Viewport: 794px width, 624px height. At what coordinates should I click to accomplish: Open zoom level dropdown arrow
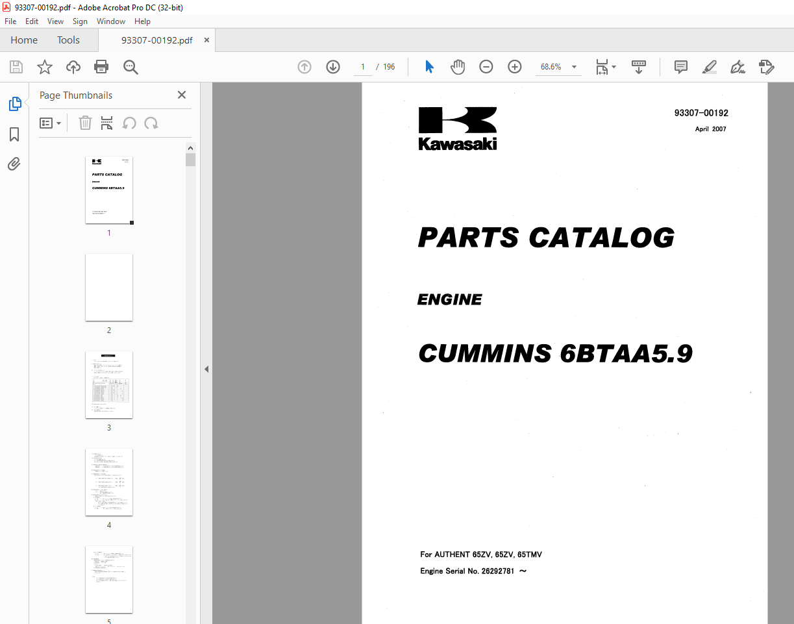coord(574,67)
